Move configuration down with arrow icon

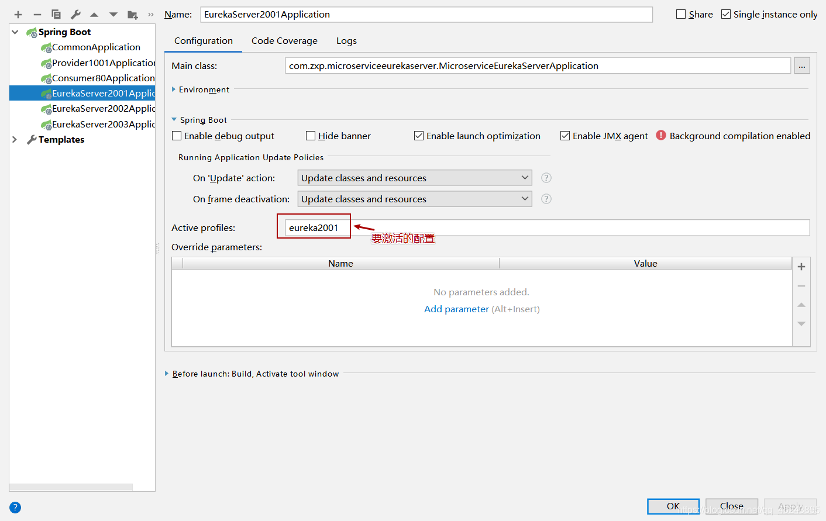click(x=113, y=15)
